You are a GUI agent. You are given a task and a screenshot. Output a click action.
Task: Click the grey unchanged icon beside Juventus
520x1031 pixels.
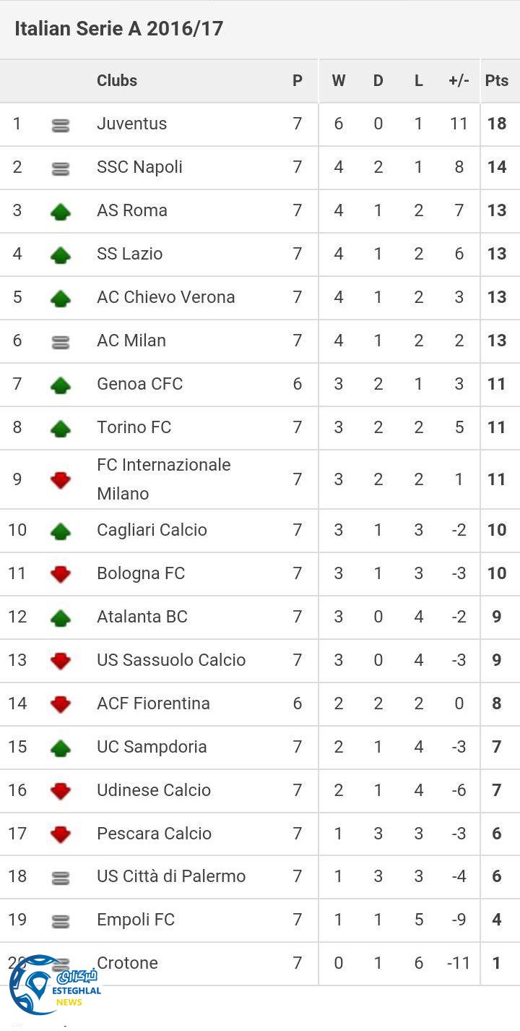click(x=61, y=125)
